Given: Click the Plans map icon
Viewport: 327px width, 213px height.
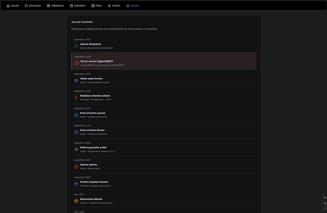Looking at the screenshot, I should [x=93, y=6].
